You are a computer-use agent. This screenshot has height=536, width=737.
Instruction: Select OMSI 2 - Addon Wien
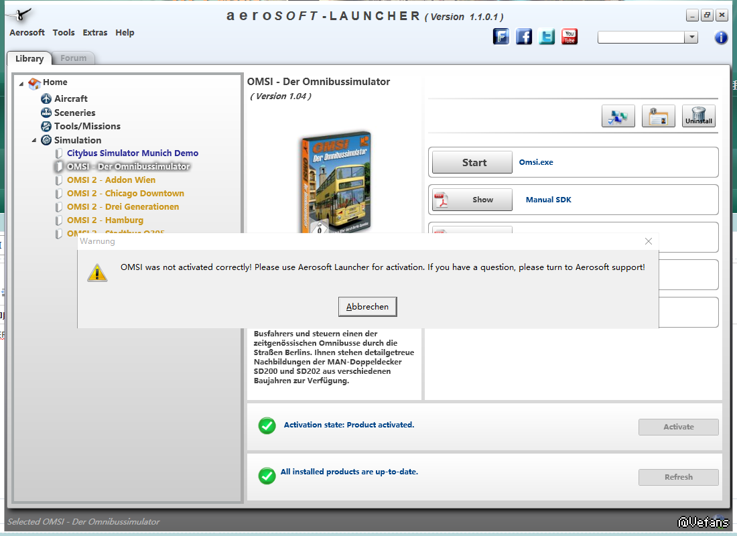tap(111, 180)
